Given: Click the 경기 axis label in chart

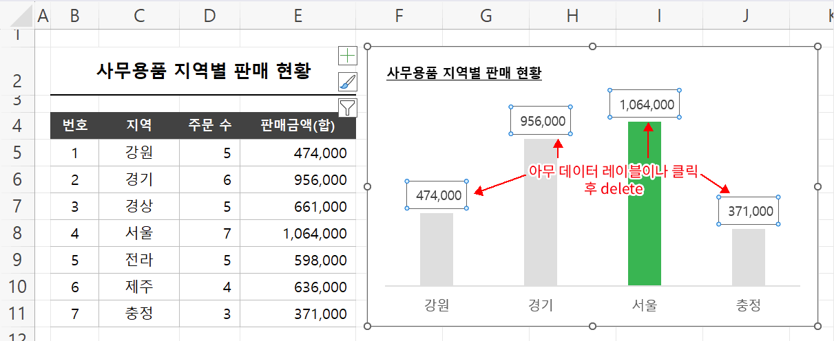Looking at the screenshot, I should tap(541, 305).
